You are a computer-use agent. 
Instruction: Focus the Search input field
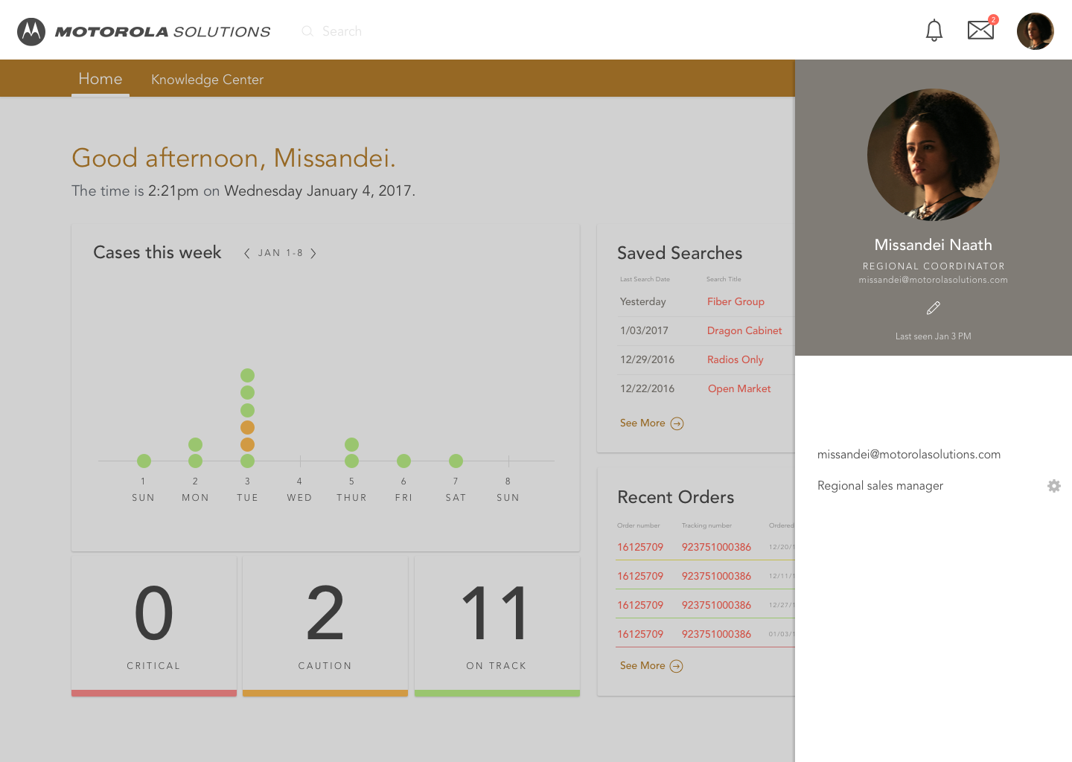point(342,31)
